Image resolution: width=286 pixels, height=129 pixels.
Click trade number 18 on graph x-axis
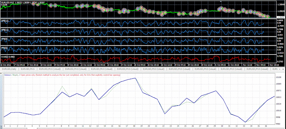[134, 126]
